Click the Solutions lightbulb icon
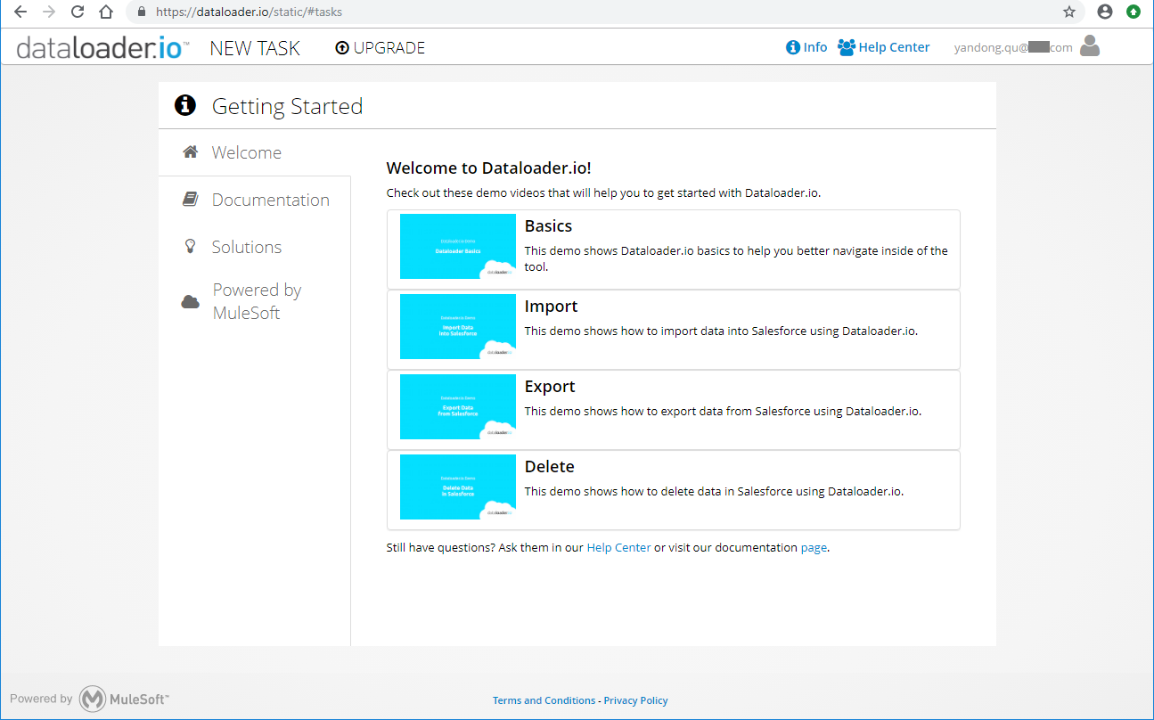This screenshot has height=720, width=1154. click(x=190, y=247)
